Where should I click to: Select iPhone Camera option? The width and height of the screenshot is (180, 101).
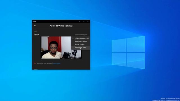tap(81, 44)
